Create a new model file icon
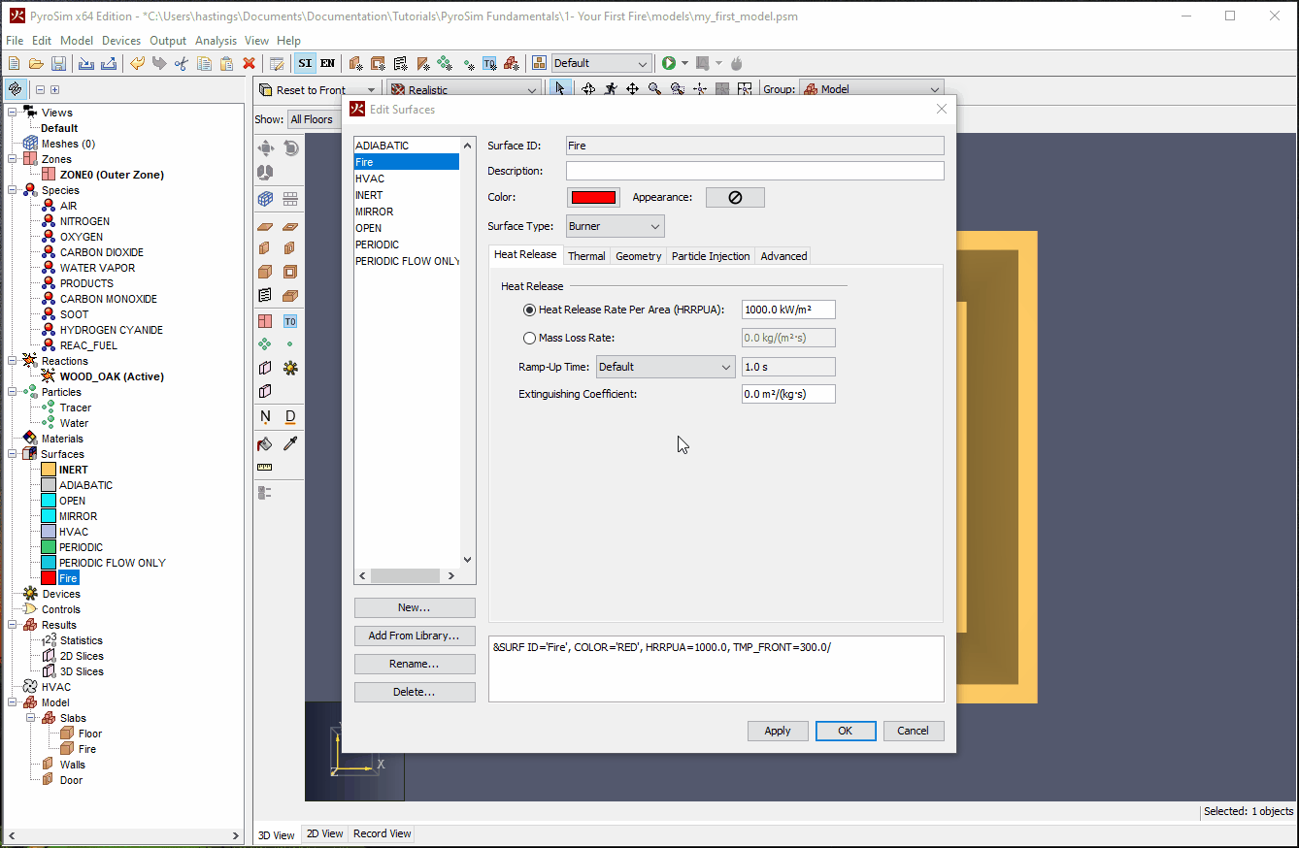Screen dimensions: 1299x848 coord(14,63)
